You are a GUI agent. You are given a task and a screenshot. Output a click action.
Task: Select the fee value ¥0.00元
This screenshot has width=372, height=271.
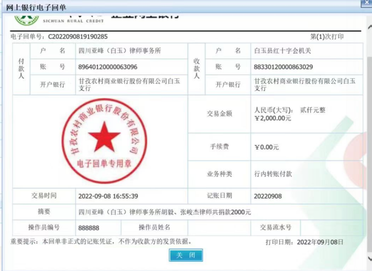[x=266, y=147]
